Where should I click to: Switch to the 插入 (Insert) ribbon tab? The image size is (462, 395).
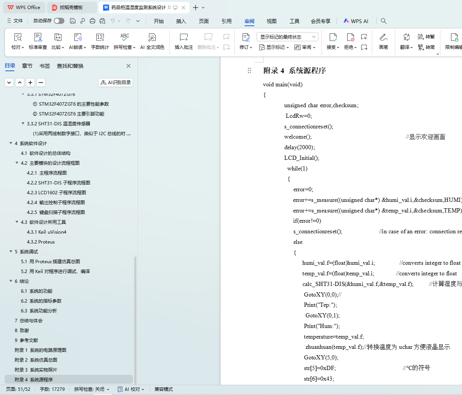[x=181, y=21]
